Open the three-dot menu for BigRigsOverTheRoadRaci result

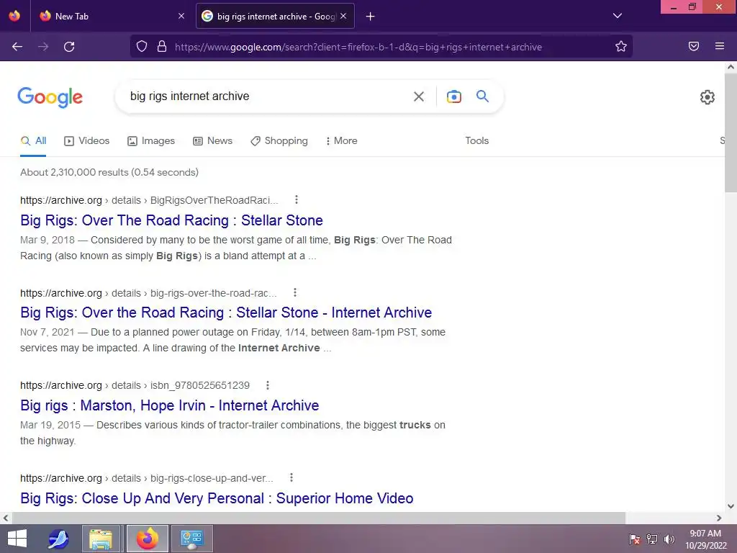tap(296, 200)
